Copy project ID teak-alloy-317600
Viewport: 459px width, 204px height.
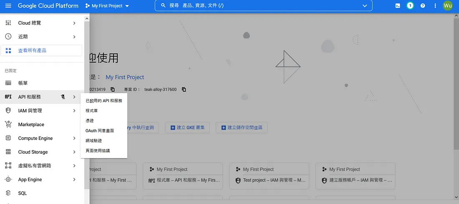[x=184, y=89]
